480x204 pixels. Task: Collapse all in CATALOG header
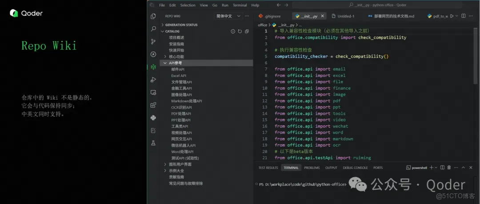coord(247,31)
